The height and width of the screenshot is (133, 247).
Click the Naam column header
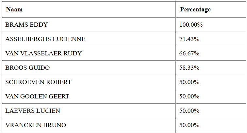pyautogui.click(x=89, y=9)
